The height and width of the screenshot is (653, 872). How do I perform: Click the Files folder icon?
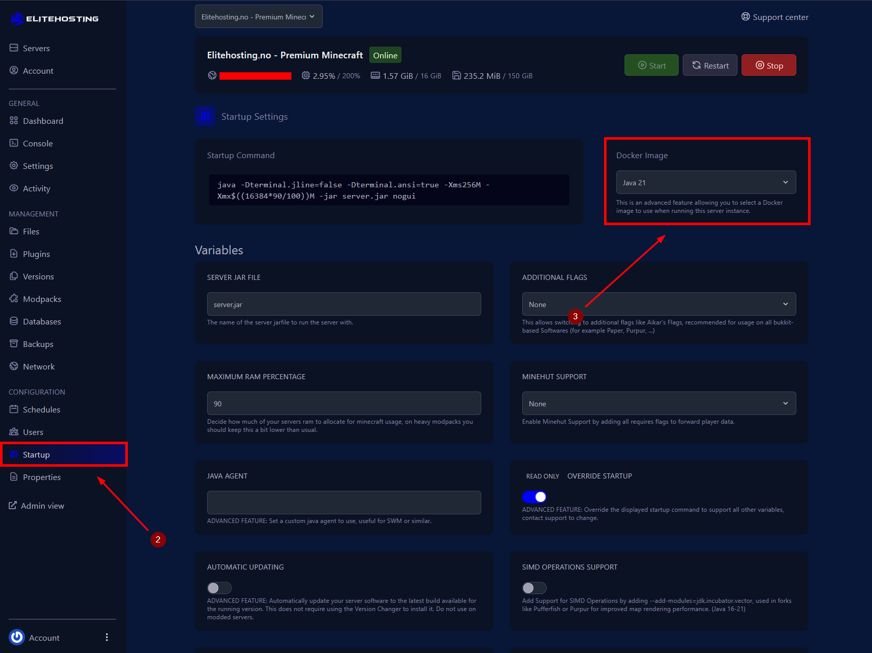tap(14, 231)
